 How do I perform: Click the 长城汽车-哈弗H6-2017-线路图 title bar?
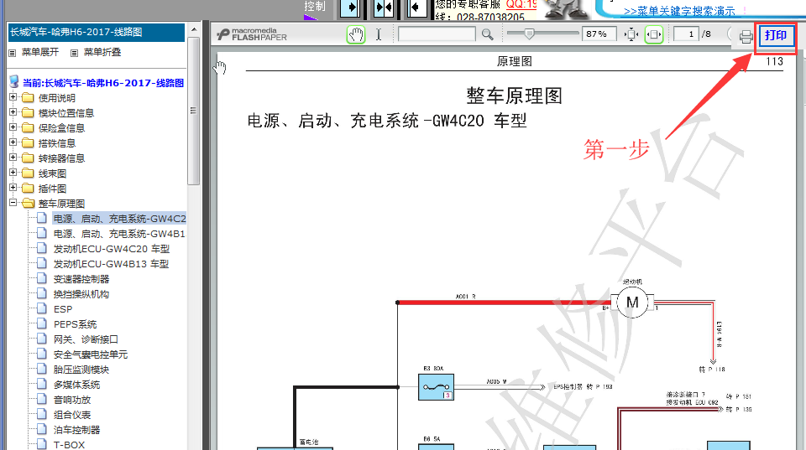coord(96,33)
